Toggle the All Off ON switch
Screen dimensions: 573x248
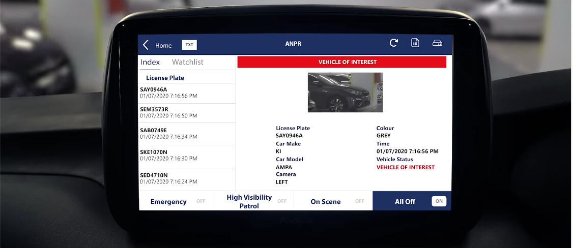439,201
